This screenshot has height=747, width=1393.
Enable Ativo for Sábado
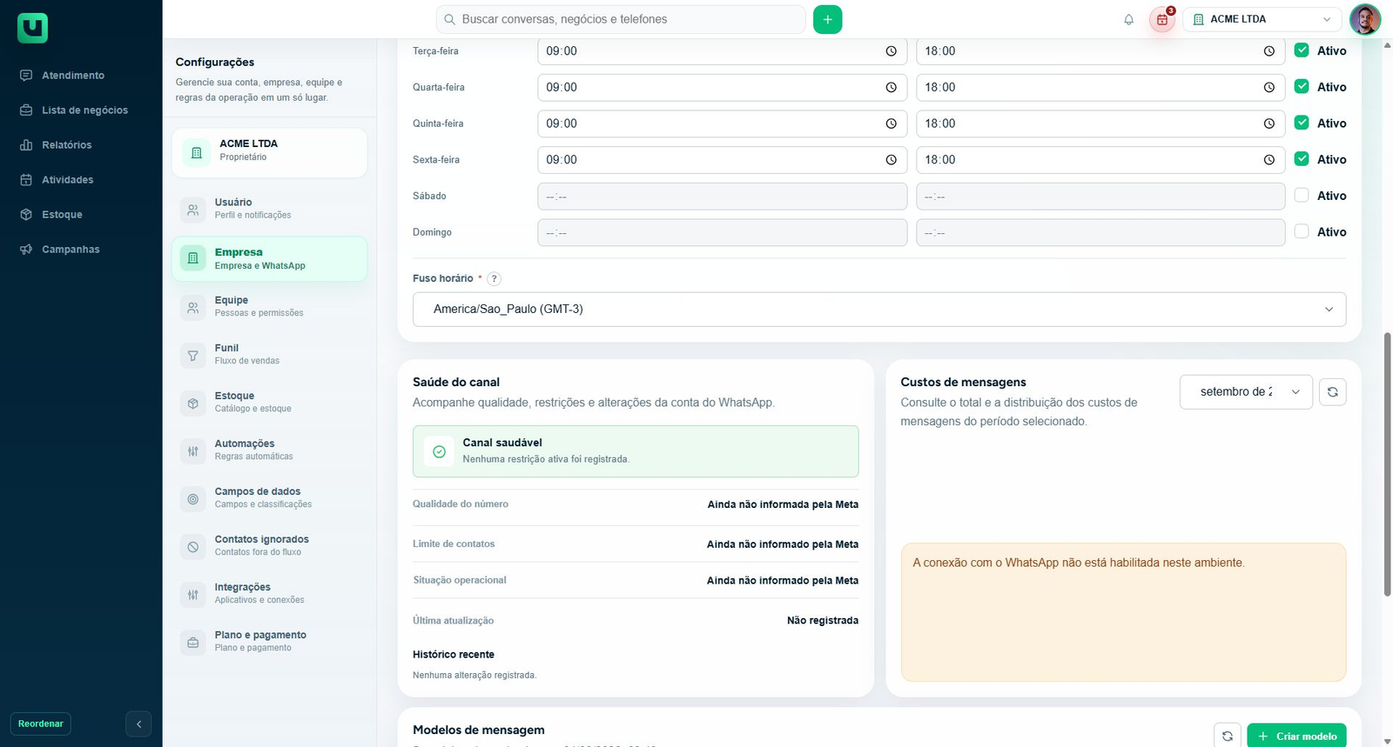1302,196
